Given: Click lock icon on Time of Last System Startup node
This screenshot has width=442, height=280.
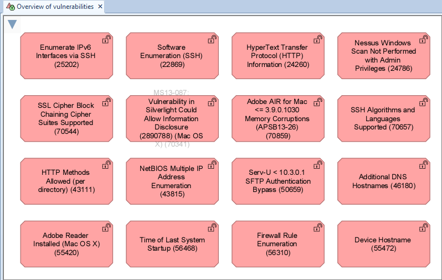Looking at the screenshot, I should click(x=212, y=228).
